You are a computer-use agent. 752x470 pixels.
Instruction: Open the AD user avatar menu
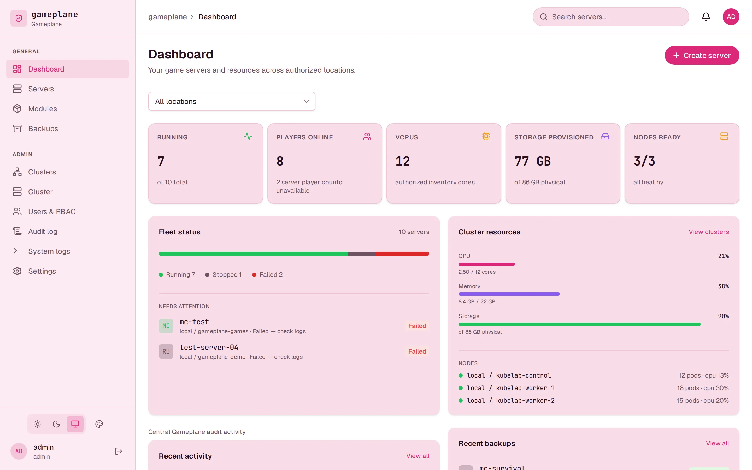[731, 17]
